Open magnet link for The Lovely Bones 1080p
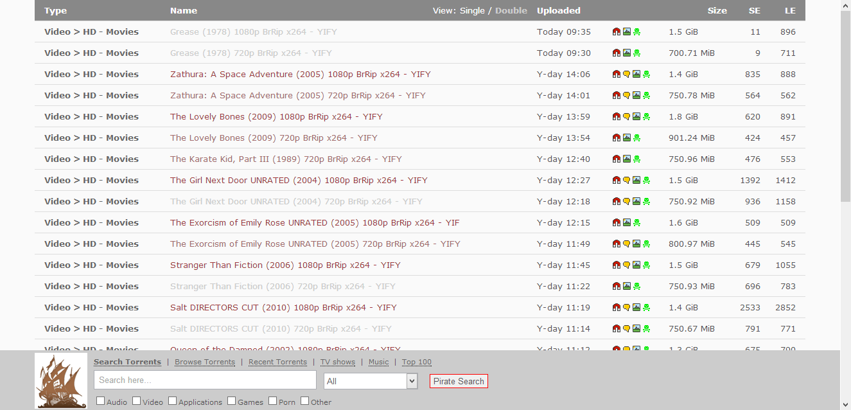Image resolution: width=851 pixels, height=410 pixels. [x=617, y=116]
